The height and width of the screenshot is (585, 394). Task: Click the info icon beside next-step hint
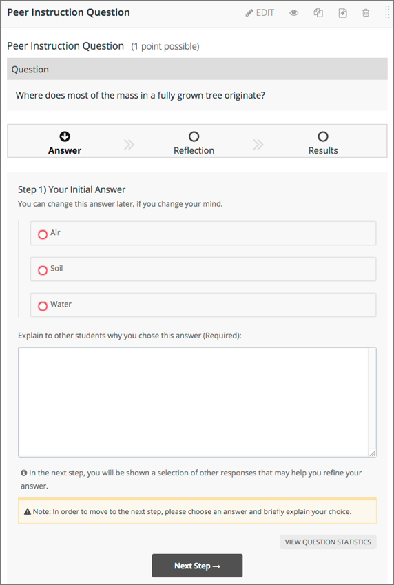tap(24, 473)
